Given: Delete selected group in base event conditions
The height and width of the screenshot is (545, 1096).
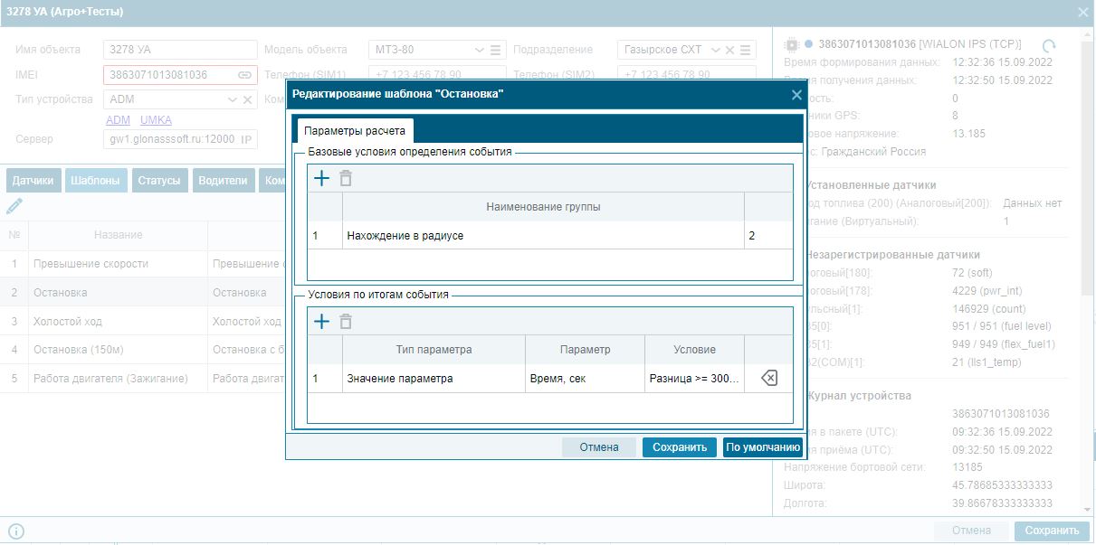Looking at the screenshot, I should coord(345,178).
